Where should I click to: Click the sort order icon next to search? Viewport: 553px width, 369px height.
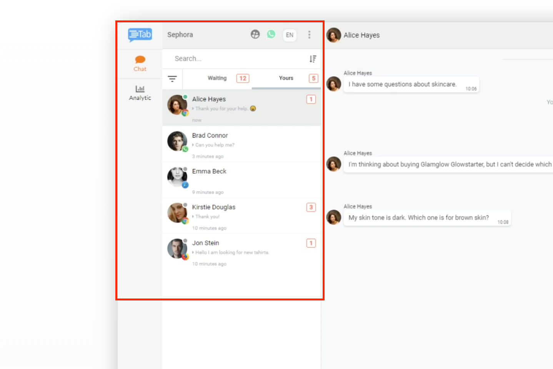[313, 59]
